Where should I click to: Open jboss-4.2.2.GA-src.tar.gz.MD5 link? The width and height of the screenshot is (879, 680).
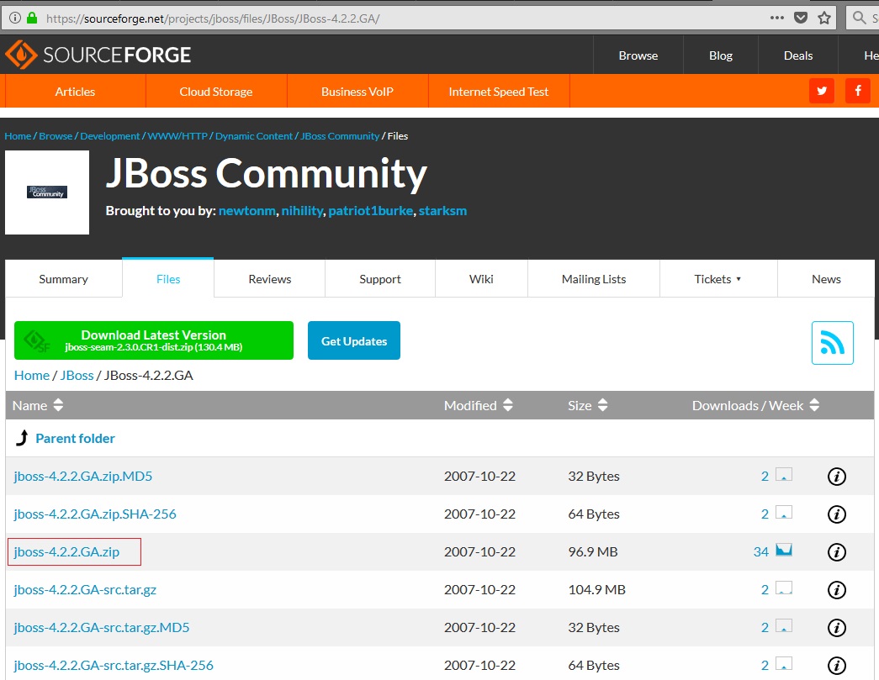102,627
